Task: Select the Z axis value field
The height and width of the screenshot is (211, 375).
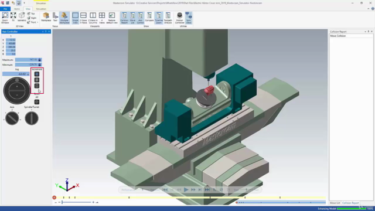Action: (x=11, y=47)
